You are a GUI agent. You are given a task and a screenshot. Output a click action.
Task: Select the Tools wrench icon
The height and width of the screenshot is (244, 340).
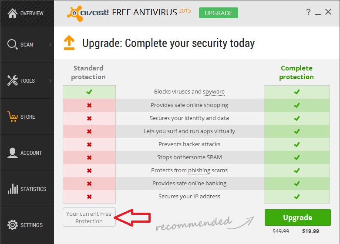click(13, 80)
